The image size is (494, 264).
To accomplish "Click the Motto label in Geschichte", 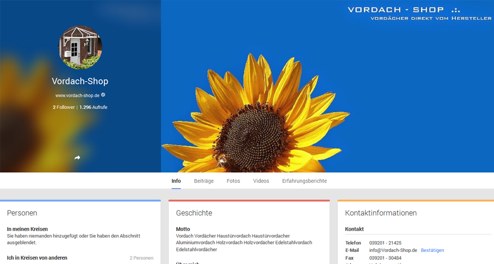I will [183, 229].
